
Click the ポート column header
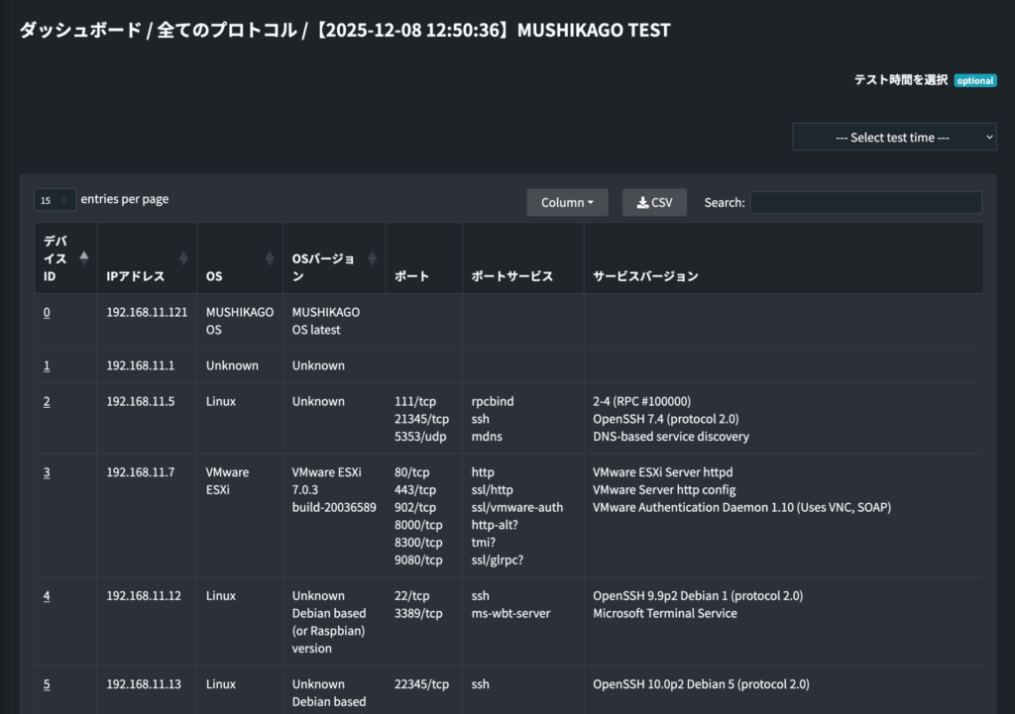411,276
